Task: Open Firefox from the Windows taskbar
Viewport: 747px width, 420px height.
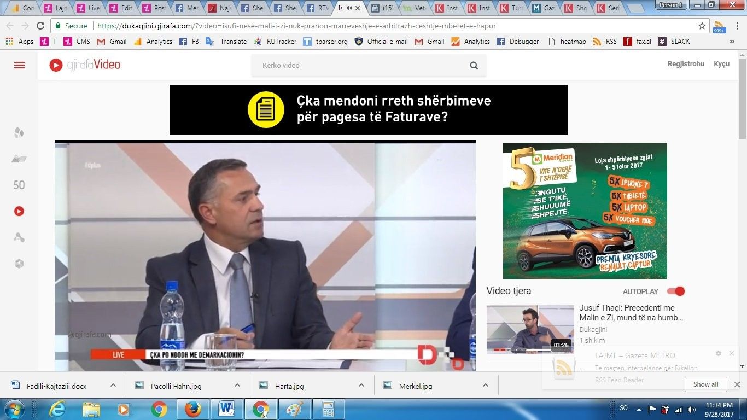Action: point(193,409)
